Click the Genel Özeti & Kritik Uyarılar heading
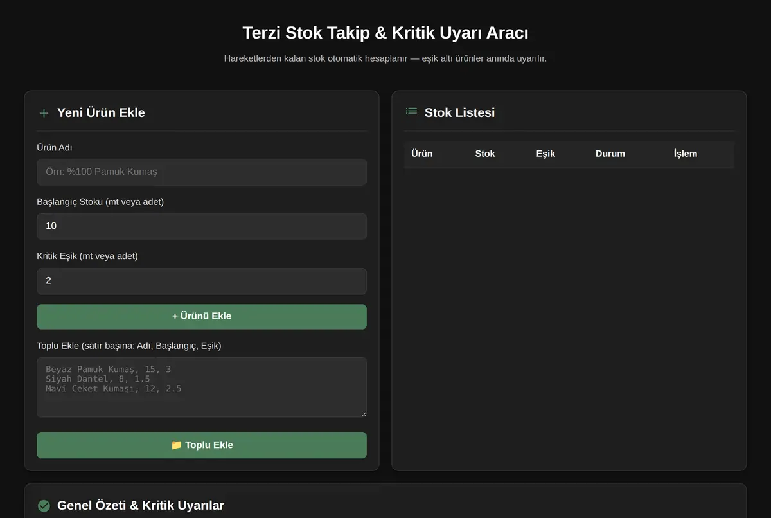The image size is (771, 518). tap(141, 505)
